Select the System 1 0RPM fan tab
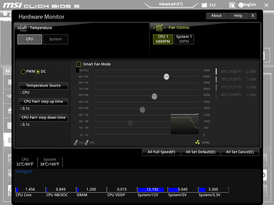Viewport: 274px width, 205px height. pyautogui.click(x=184, y=39)
